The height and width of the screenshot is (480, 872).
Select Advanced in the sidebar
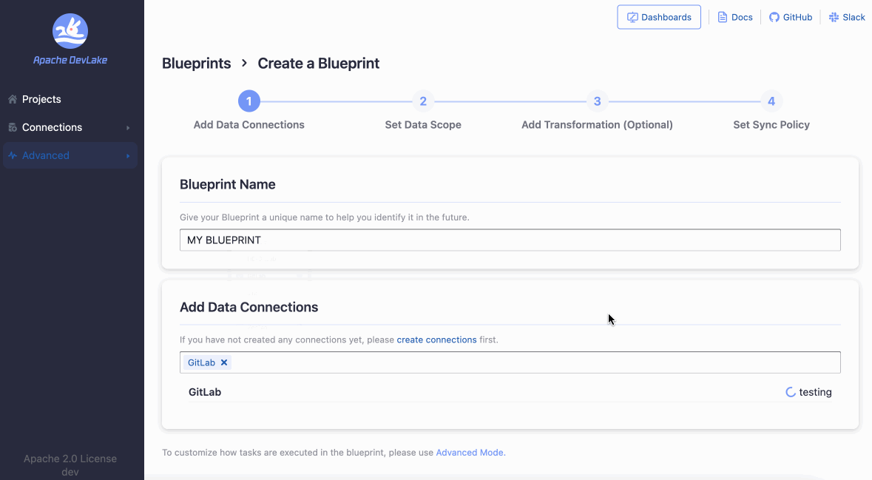pos(70,156)
